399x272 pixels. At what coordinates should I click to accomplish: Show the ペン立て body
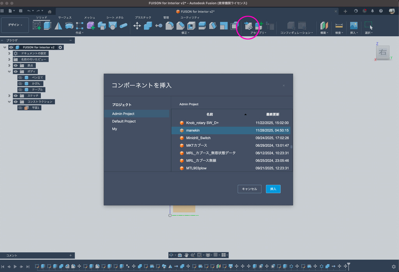pyautogui.click(x=20, y=77)
